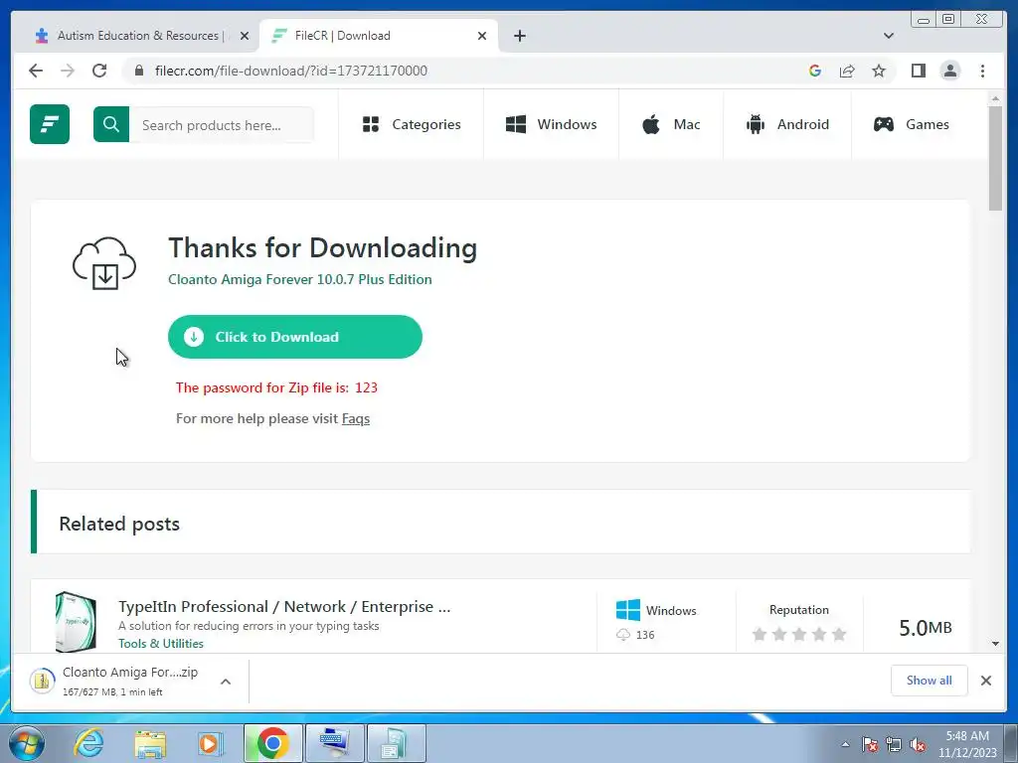Click the Chrome taskbar icon
1018x763 pixels.
272,743
